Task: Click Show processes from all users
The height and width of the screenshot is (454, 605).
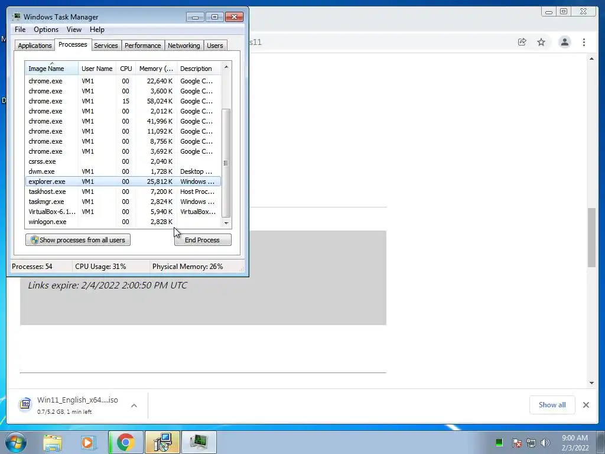Action: coord(78,240)
